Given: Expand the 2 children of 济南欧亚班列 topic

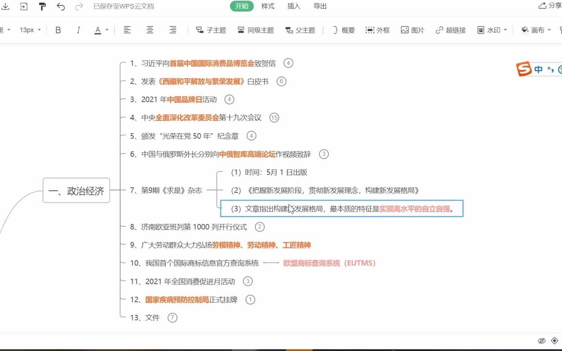Looking at the screenshot, I should point(260,227).
